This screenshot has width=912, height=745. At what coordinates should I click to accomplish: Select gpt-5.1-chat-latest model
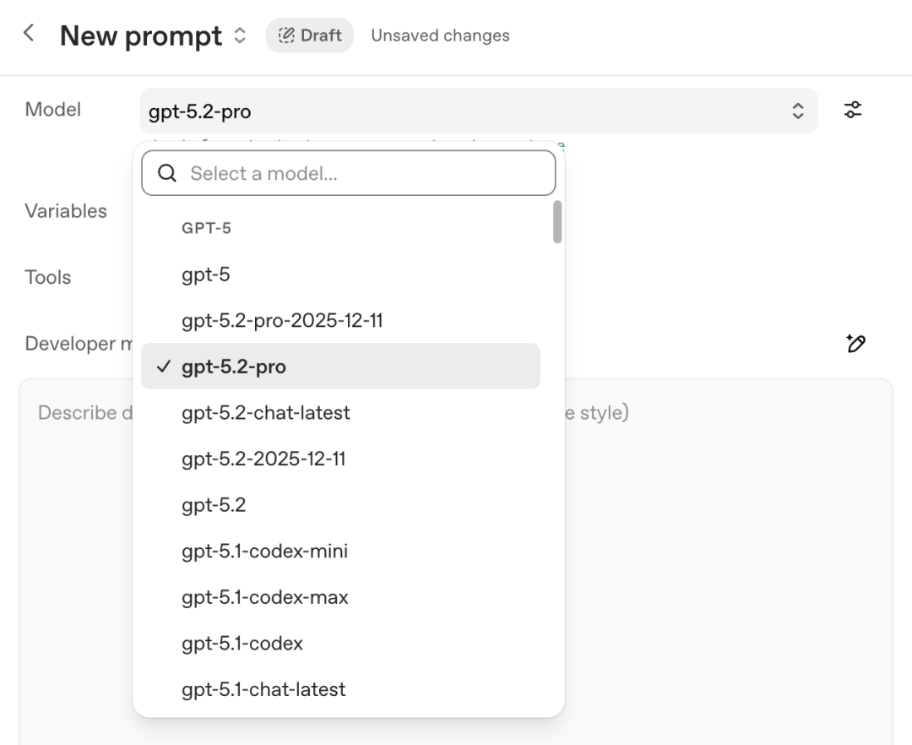tap(263, 689)
